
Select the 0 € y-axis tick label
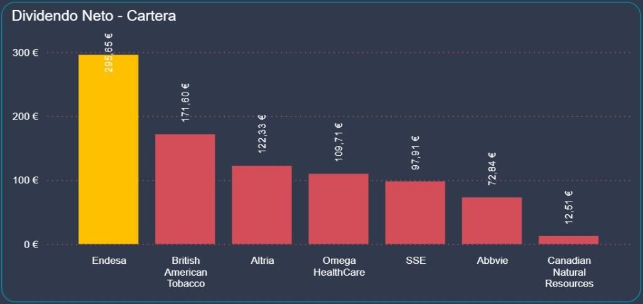point(31,244)
